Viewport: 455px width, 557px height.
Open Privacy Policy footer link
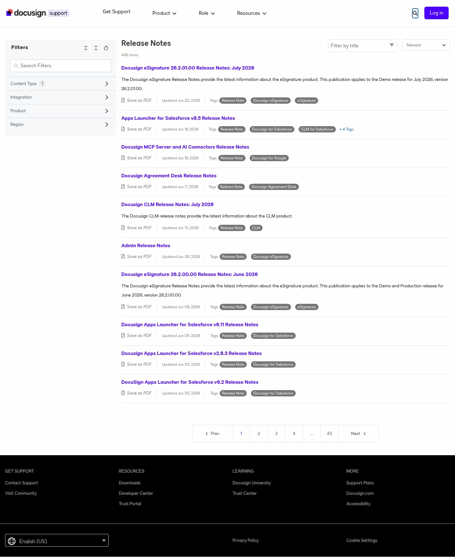(246, 541)
